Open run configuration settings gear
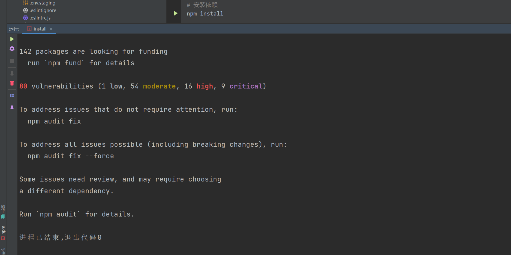 (12, 49)
